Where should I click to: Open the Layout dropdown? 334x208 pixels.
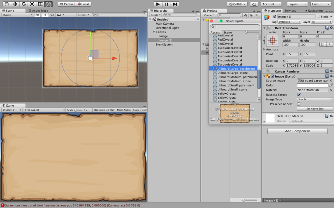click(x=320, y=4)
